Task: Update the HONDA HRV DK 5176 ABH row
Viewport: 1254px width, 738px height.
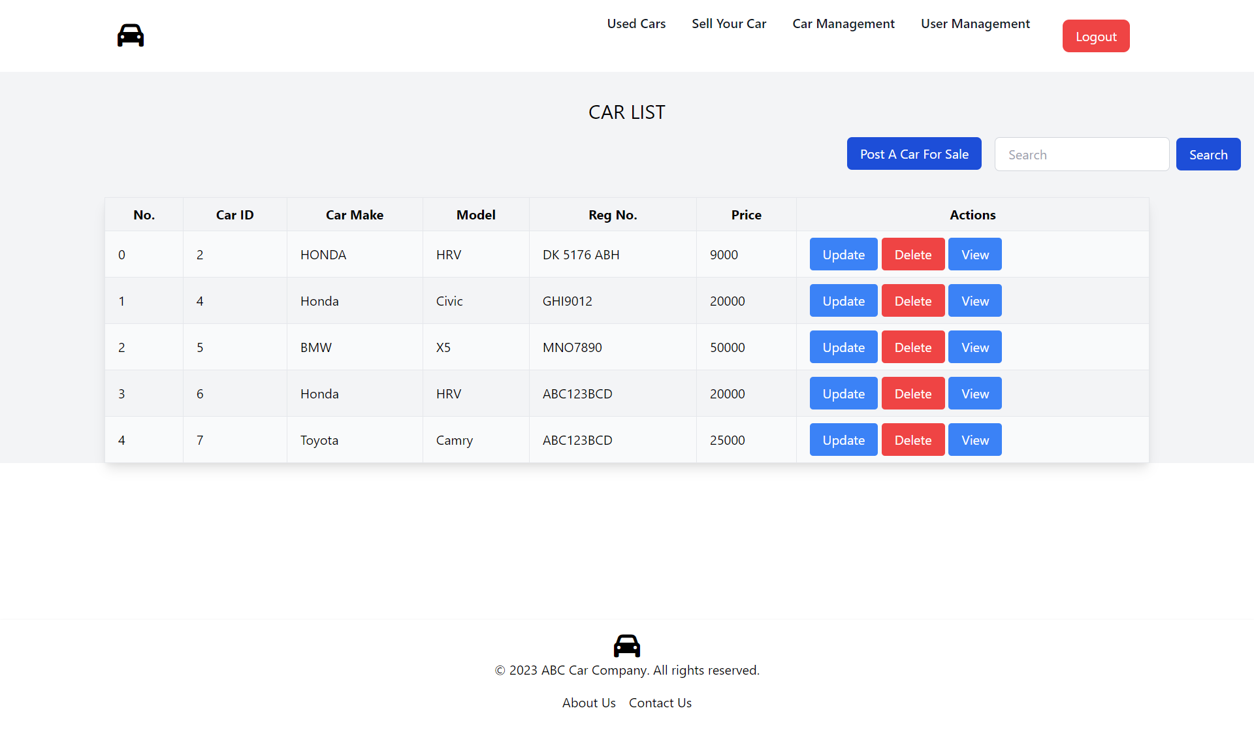Action: point(843,255)
